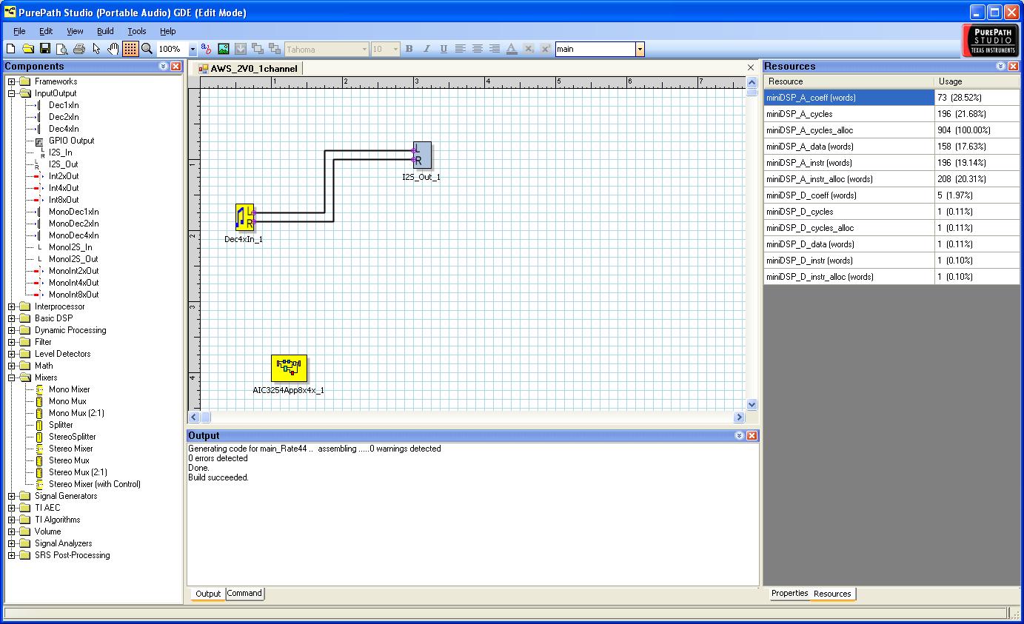Select the hand pan tool
The width and height of the screenshot is (1024, 624).
pos(113,49)
